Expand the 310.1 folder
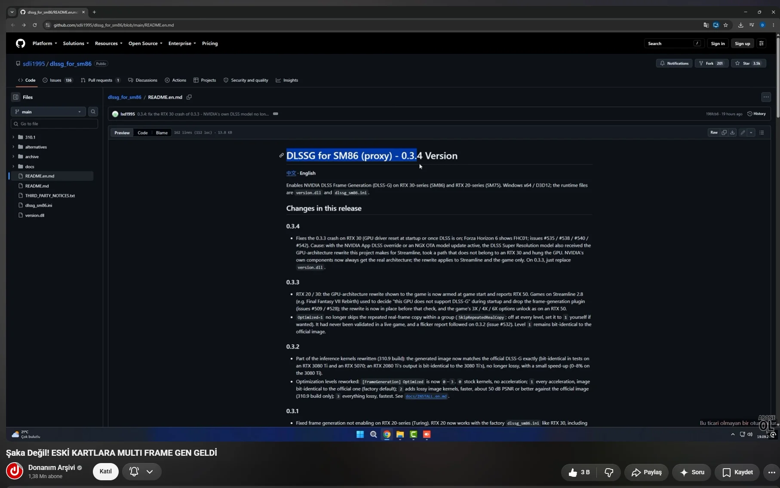The height and width of the screenshot is (488, 780). (13, 137)
